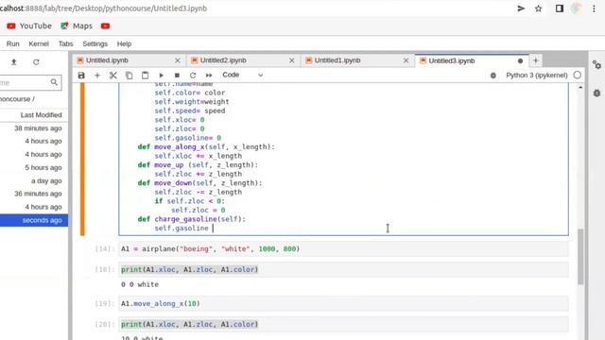The height and width of the screenshot is (340, 605).
Task: Close the Untitled2.ipynb tab
Action: tap(292, 60)
